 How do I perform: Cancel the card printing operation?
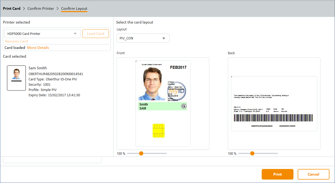pos(313,174)
